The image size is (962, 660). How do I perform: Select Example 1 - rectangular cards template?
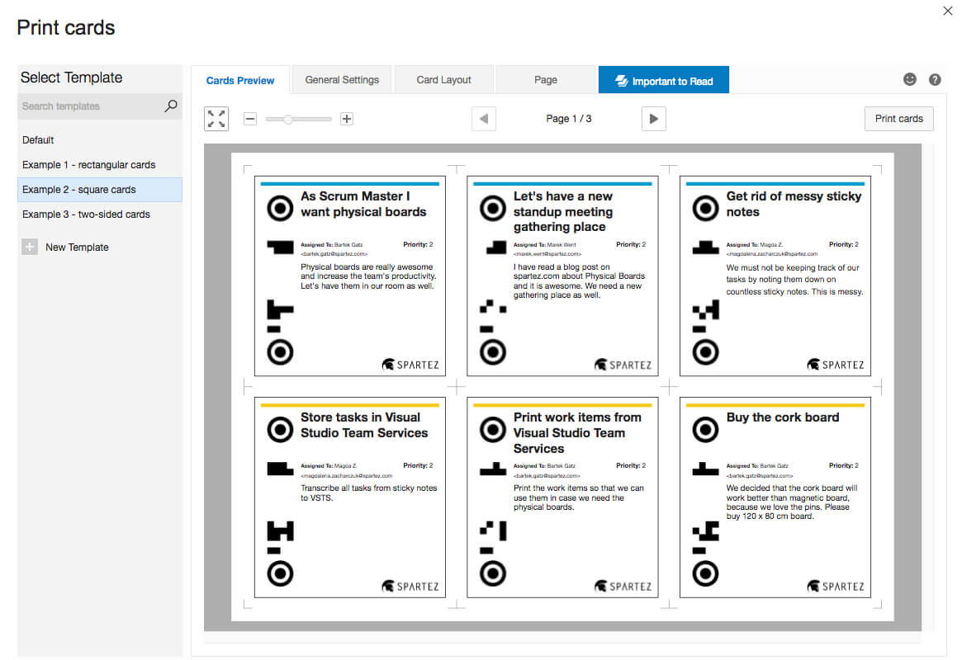[88, 165]
